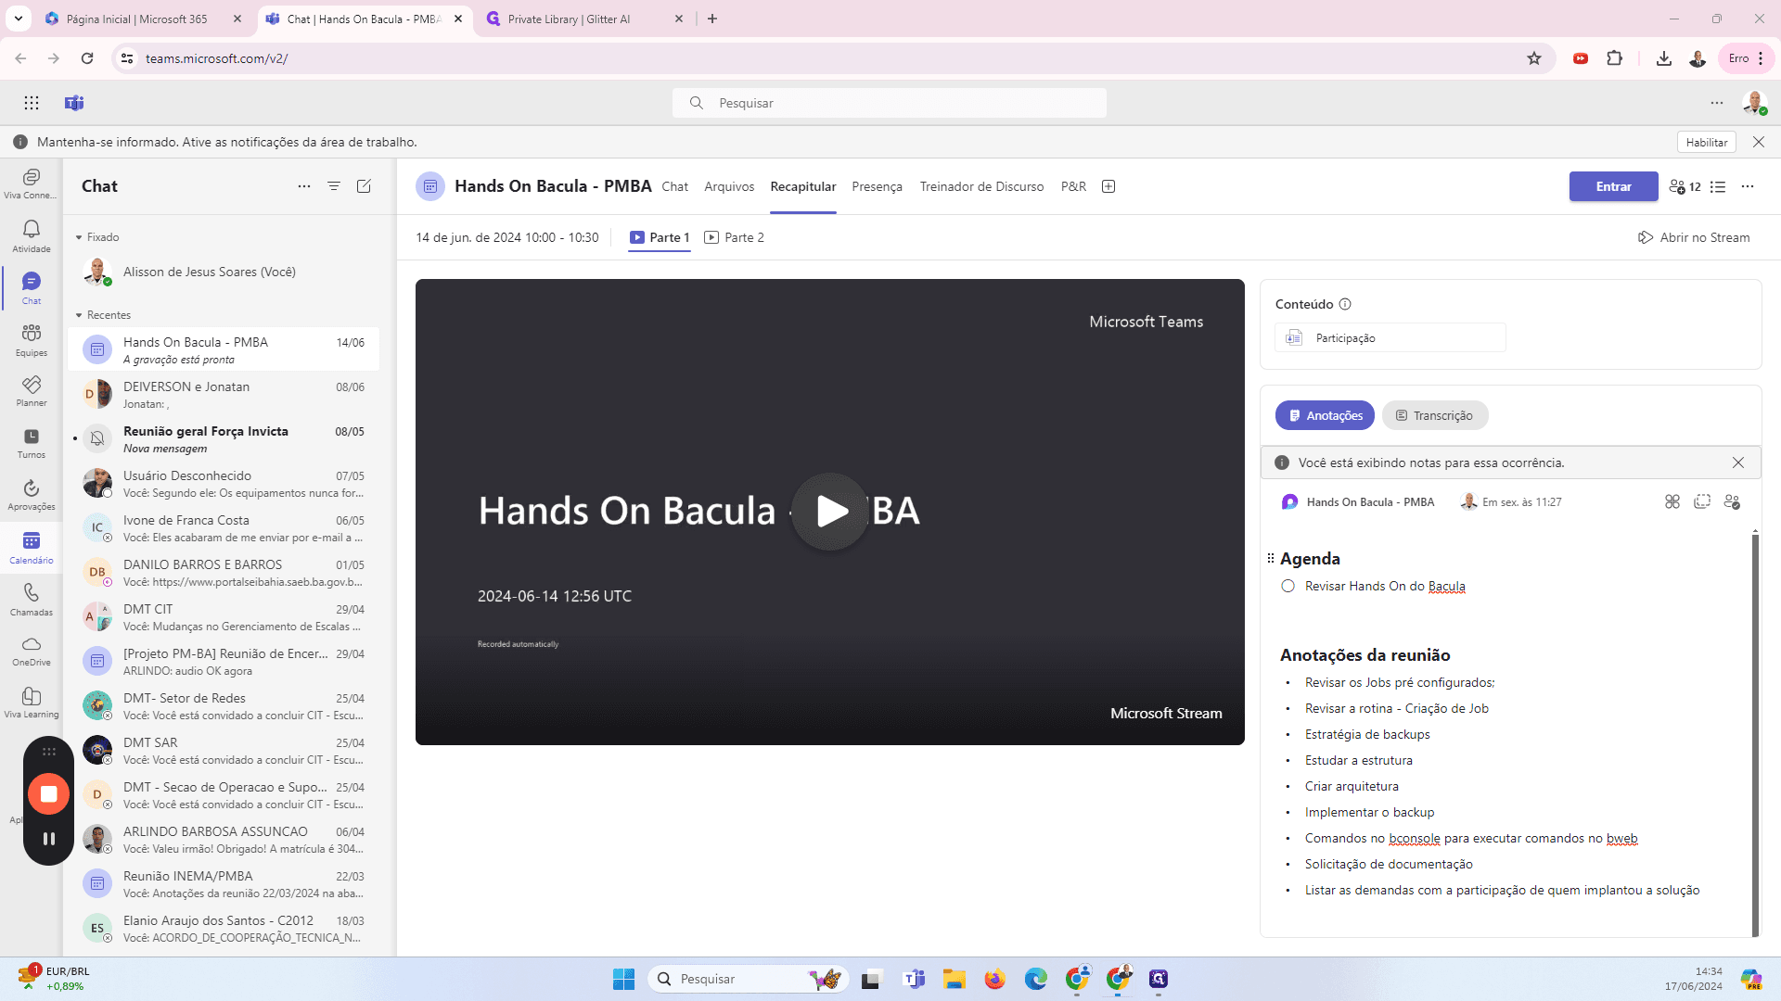This screenshot has width=1781, height=1001.
Task: Open Turnos in the left rail
Action: click(x=31, y=443)
